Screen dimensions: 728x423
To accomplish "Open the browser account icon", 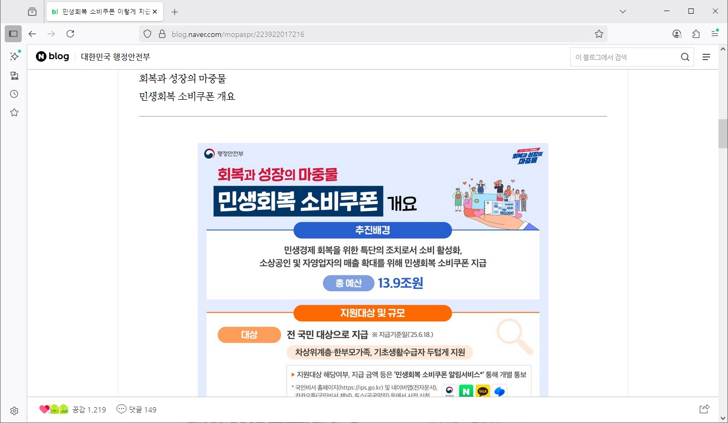I will 677,34.
